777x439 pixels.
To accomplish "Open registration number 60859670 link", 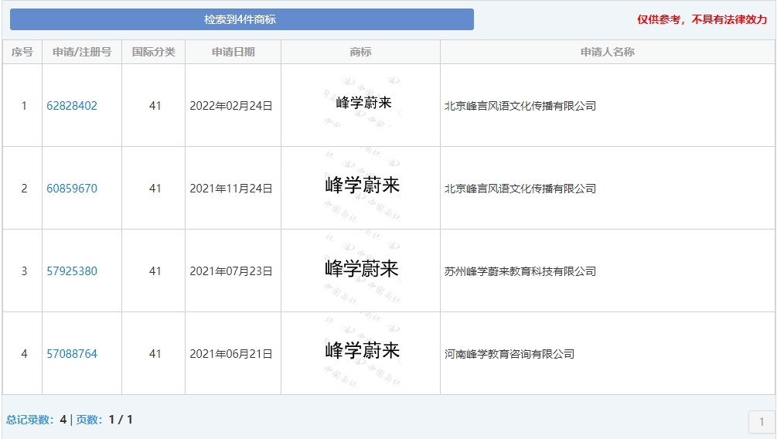I will (x=72, y=189).
